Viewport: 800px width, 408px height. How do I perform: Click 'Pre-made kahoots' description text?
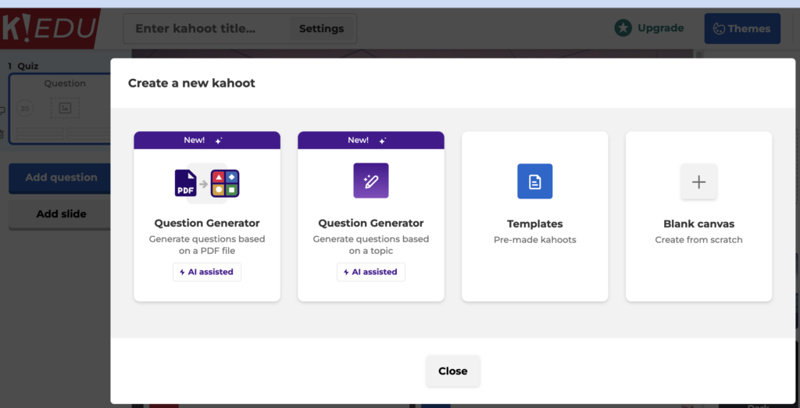click(x=534, y=239)
